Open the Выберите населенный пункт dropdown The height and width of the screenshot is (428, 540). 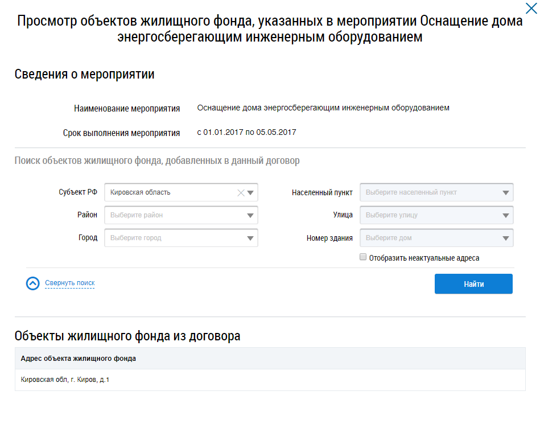point(430,193)
